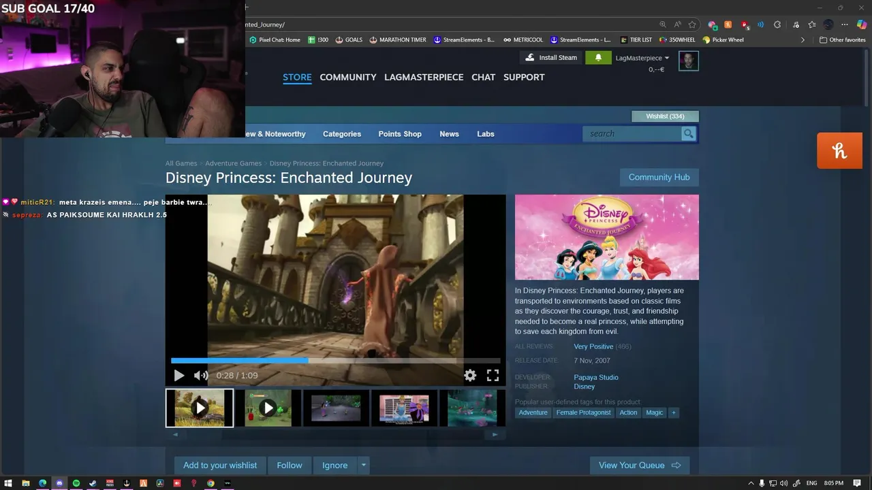
Task: Open Discord from the taskbar
Action: pos(59,483)
